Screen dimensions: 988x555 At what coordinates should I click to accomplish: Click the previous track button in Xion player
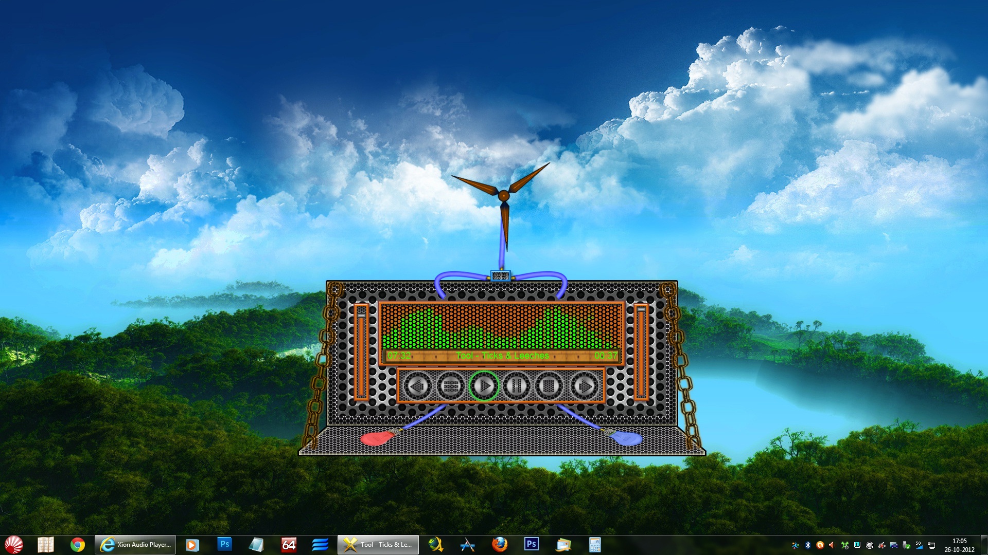[417, 386]
